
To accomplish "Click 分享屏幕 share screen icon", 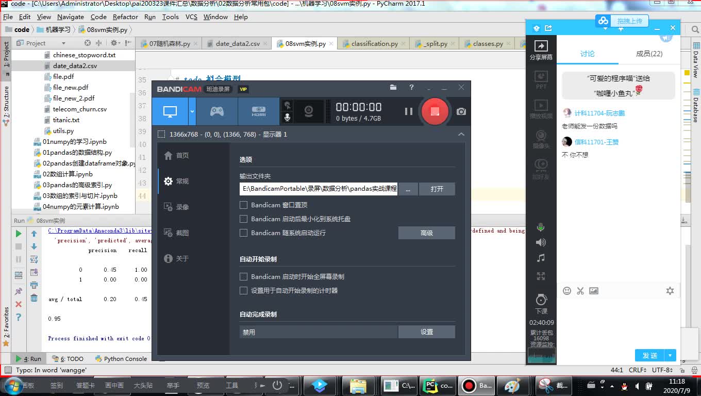I will [541, 50].
